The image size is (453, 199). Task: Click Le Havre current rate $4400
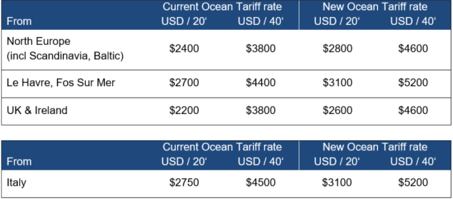pyautogui.click(x=261, y=83)
